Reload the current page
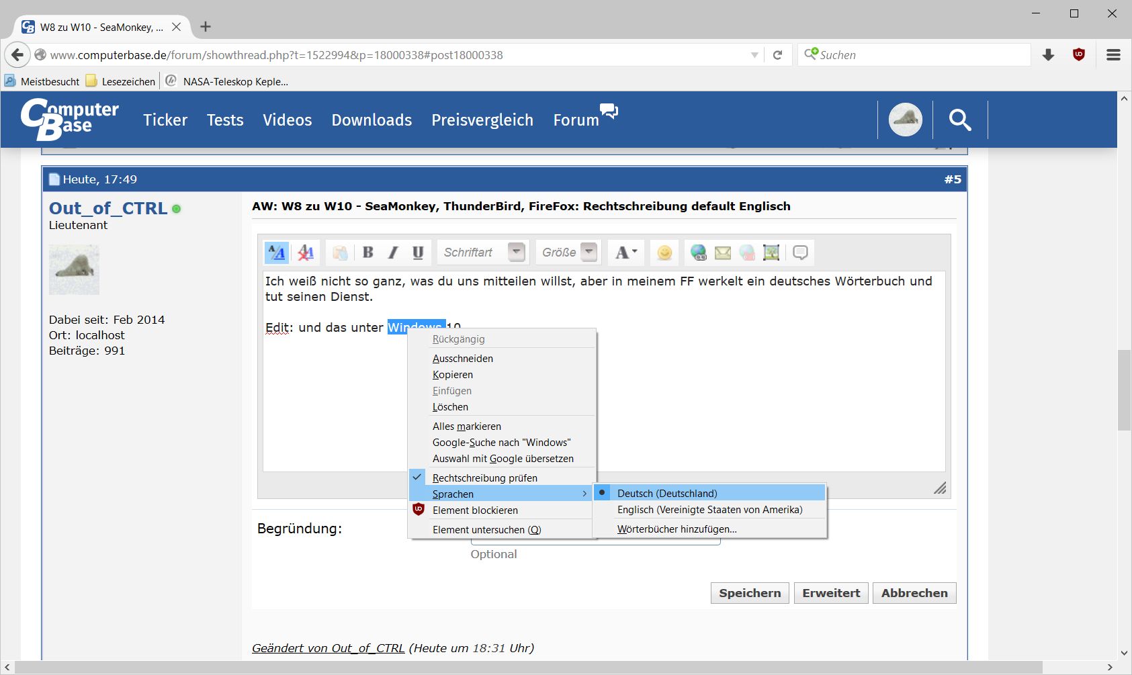The image size is (1132, 675). pyautogui.click(x=777, y=55)
